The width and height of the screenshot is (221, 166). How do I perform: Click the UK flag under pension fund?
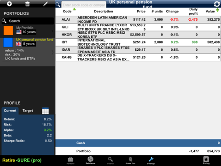pos(19,44)
